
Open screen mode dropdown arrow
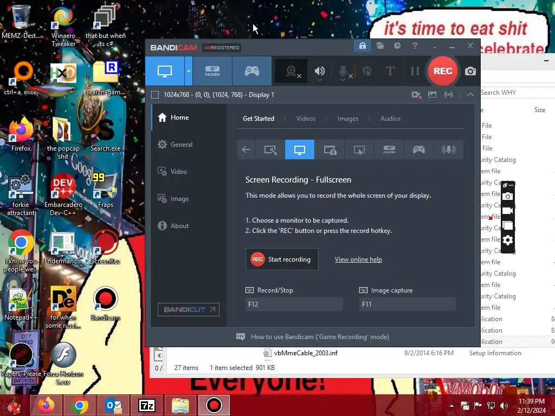click(188, 71)
